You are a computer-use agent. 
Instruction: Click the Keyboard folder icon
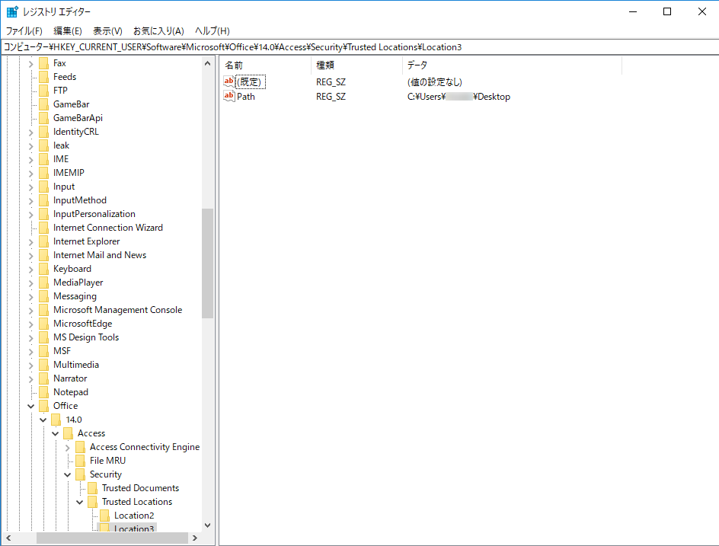[x=44, y=269]
